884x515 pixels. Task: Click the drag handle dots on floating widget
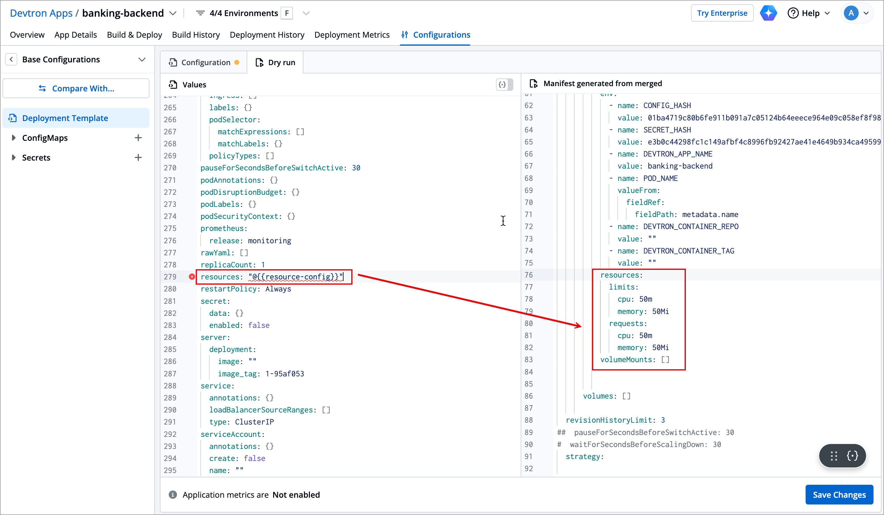pos(834,456)
